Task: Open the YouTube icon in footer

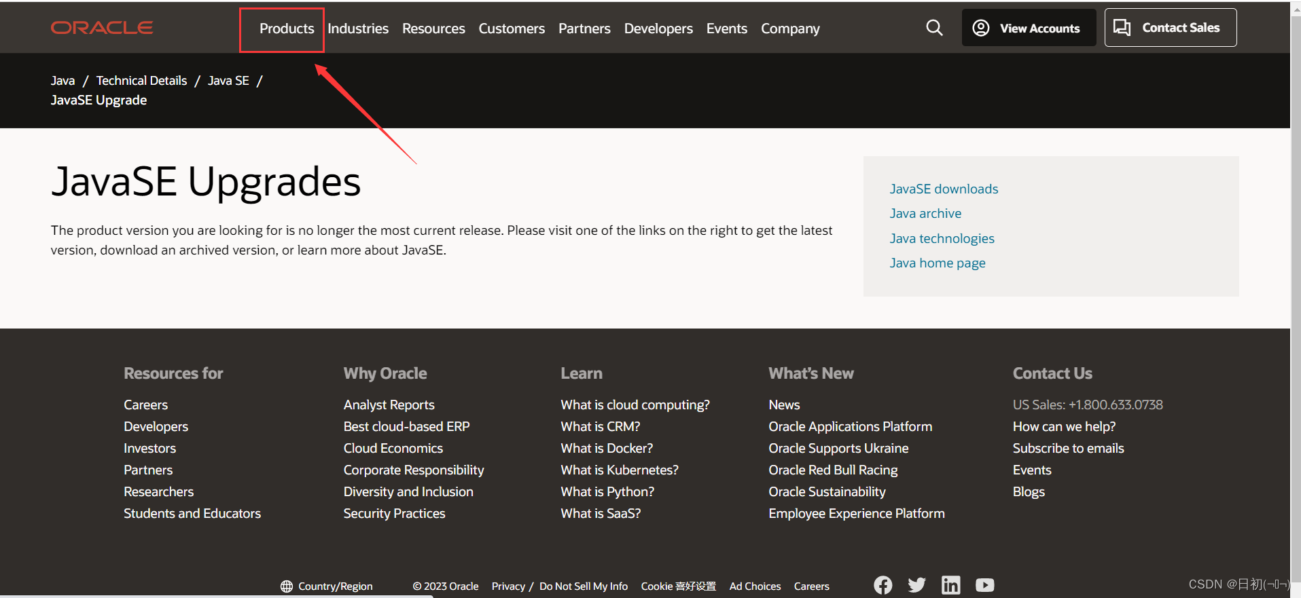Action: pos(984,585)
